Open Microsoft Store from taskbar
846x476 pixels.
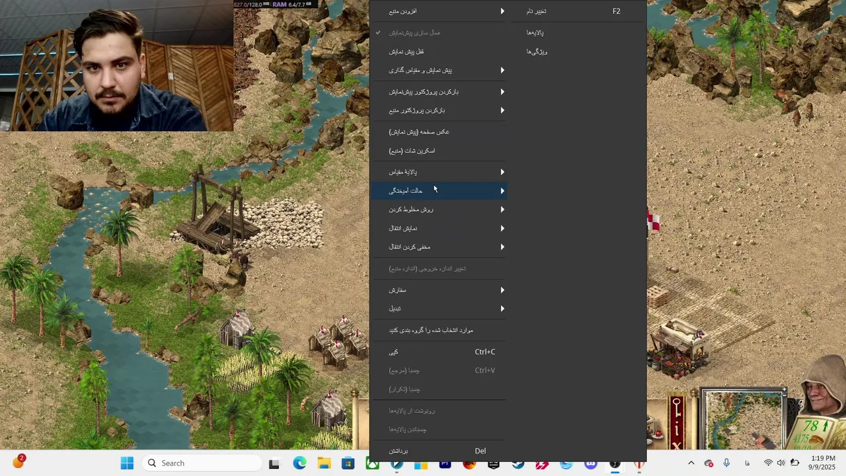point(348,463)
